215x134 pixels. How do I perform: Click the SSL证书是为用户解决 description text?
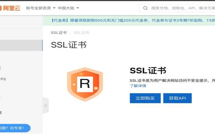[172, 81]
